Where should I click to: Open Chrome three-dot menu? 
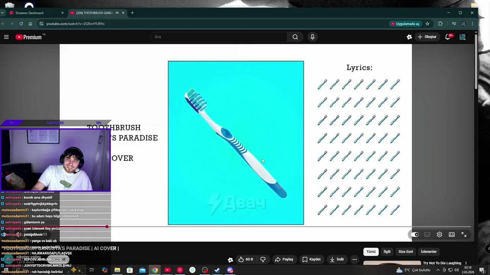coord(472,24)
